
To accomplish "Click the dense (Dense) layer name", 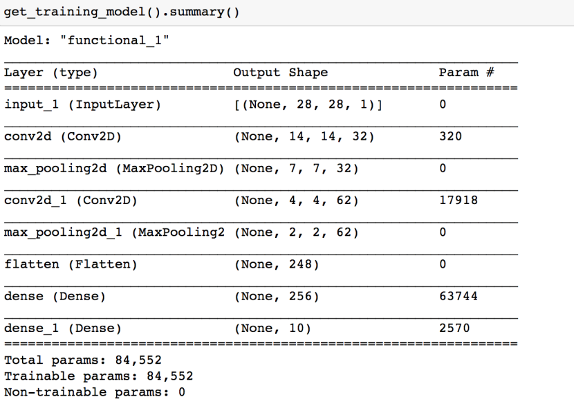I will pyautogui.click(x=55, y=296).
